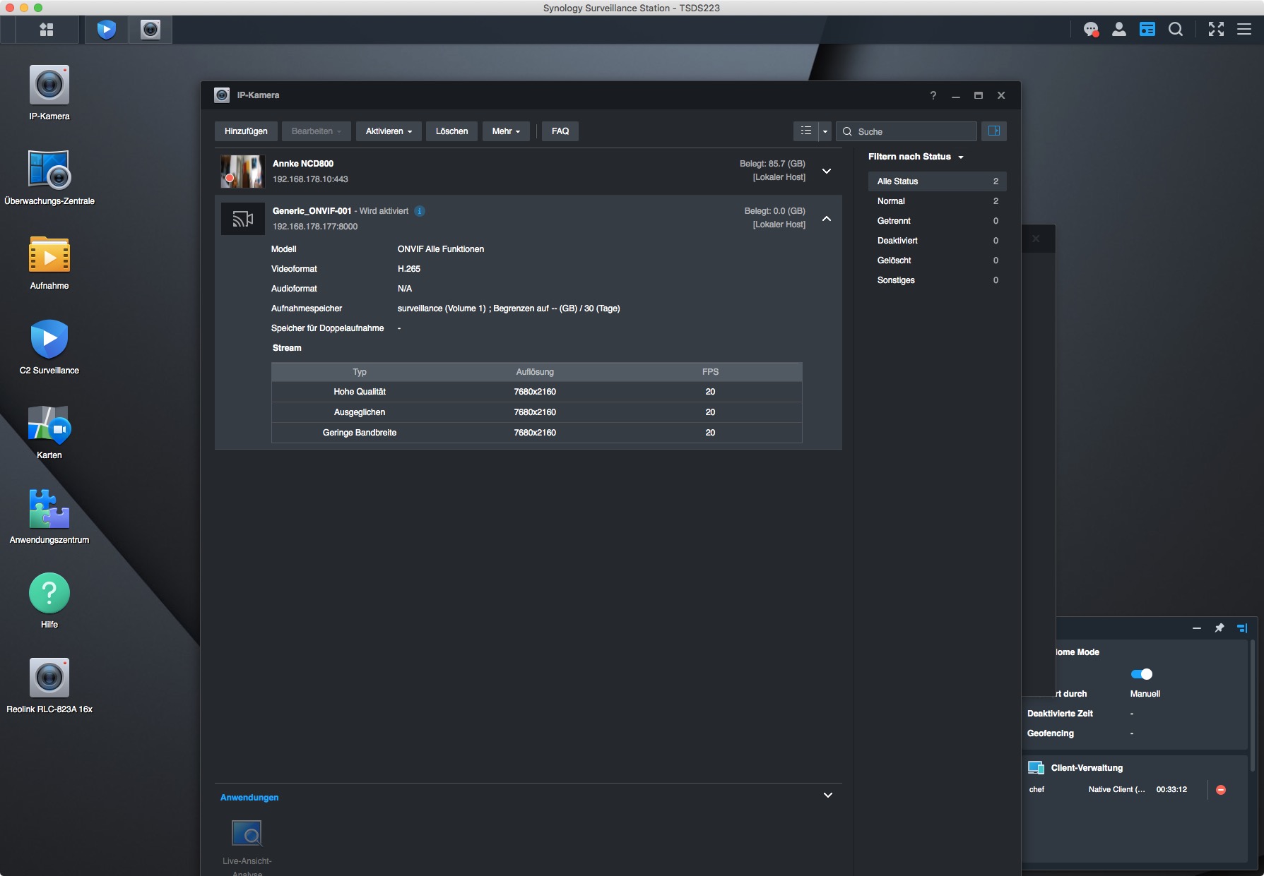Click the help question mark in IP-Kamera window
This screenshot has width=1264, height=876.
click(x=933, y=95)
